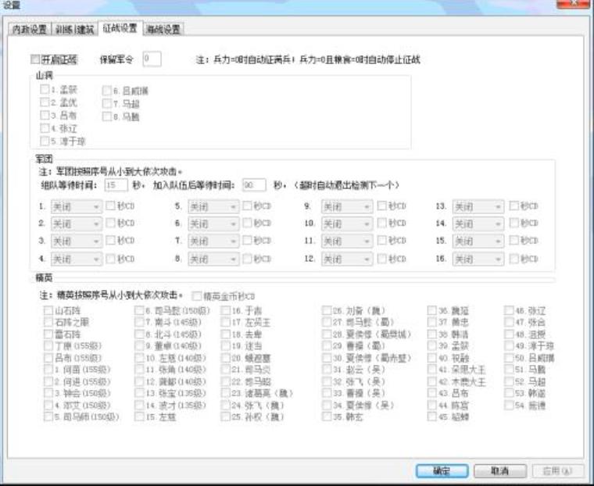
Task: Switch to the 内政设置 tab
Action: (29, 29)
